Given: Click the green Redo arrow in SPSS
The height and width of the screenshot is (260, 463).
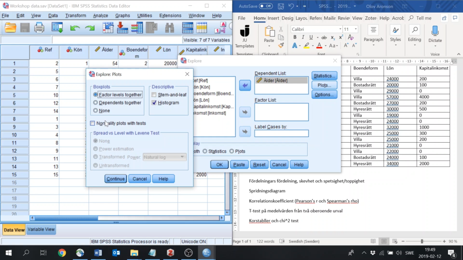Looking at the screenshot, I should pos(90,28).
